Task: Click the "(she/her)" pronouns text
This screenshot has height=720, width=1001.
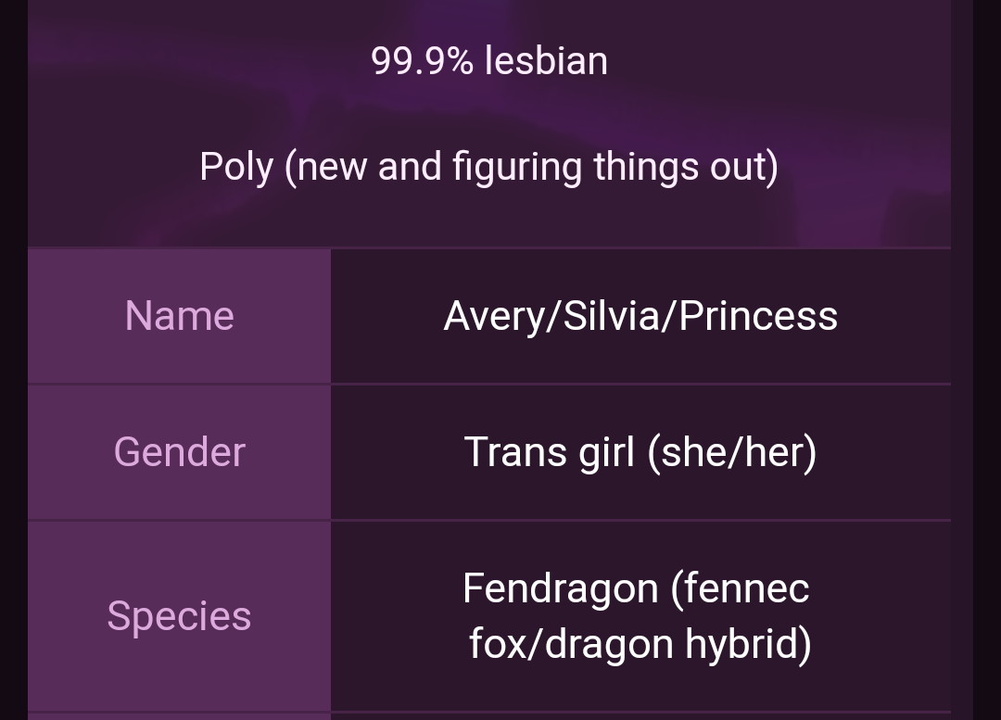Action: pyautogui.click(x=732, y=452)
